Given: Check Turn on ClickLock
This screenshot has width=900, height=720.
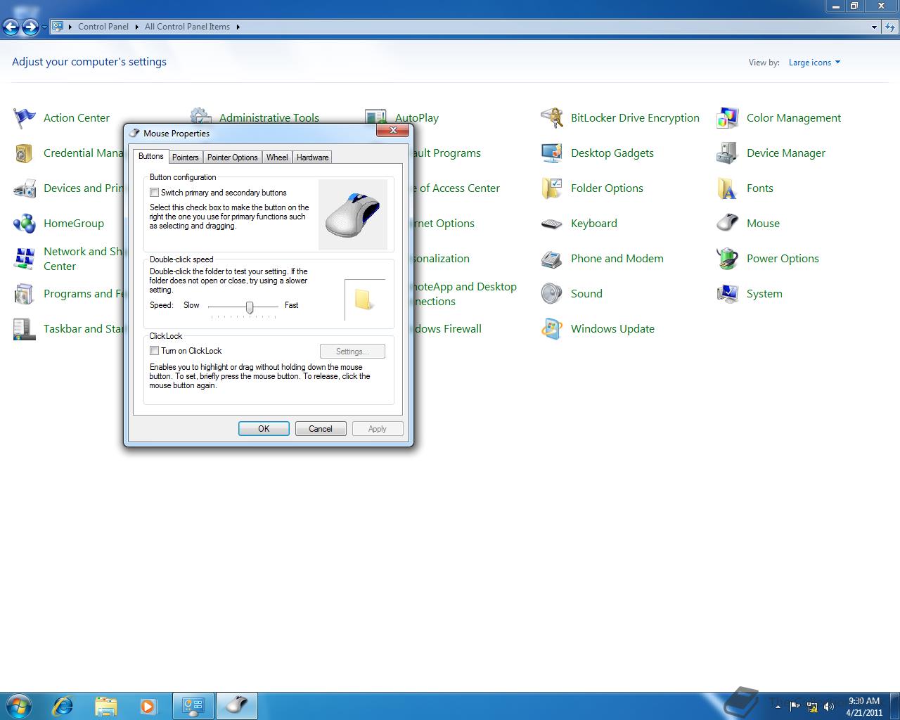Looking at the screenshot, I should pos(154,351).
